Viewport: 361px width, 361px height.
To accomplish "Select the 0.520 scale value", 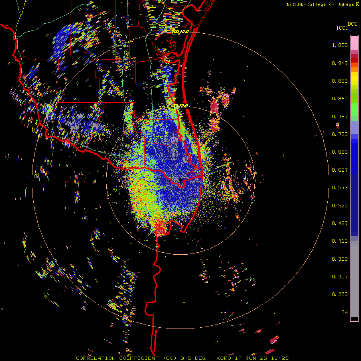I will coord(340,206).
